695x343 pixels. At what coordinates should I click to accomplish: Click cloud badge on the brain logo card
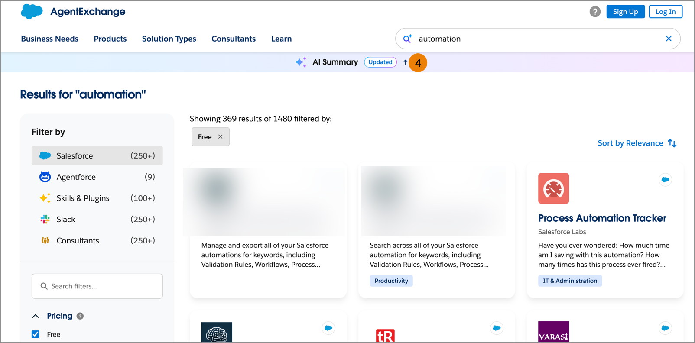pyautogui.click(x=328, y=328)
